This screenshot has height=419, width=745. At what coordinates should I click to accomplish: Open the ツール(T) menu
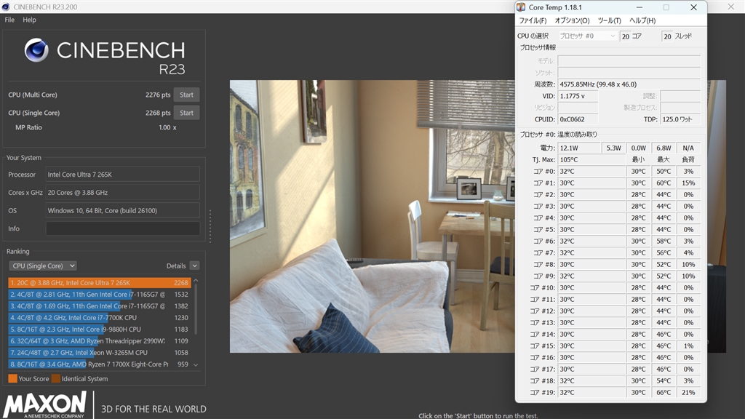pos(609,20)
